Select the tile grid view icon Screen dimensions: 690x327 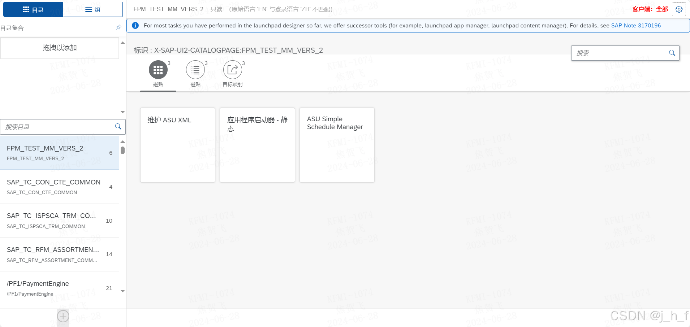[158, 70]
